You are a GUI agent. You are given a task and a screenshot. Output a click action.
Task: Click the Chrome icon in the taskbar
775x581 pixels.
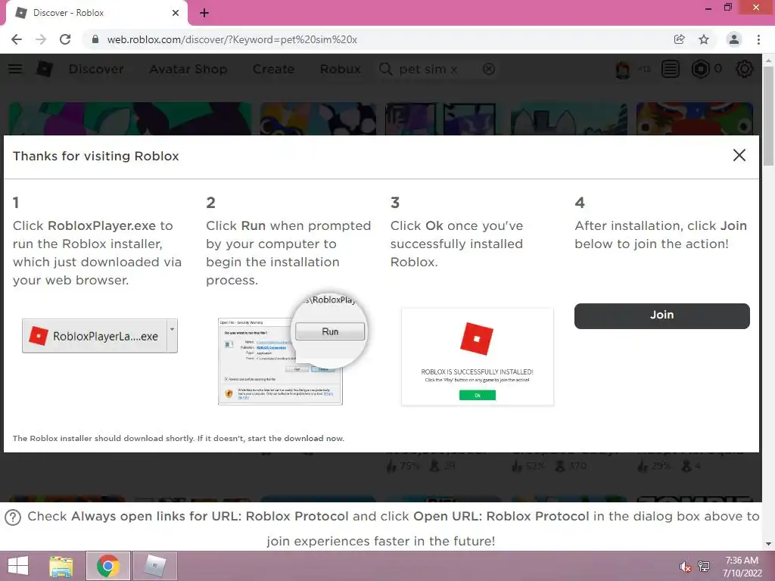pos(107,566)
